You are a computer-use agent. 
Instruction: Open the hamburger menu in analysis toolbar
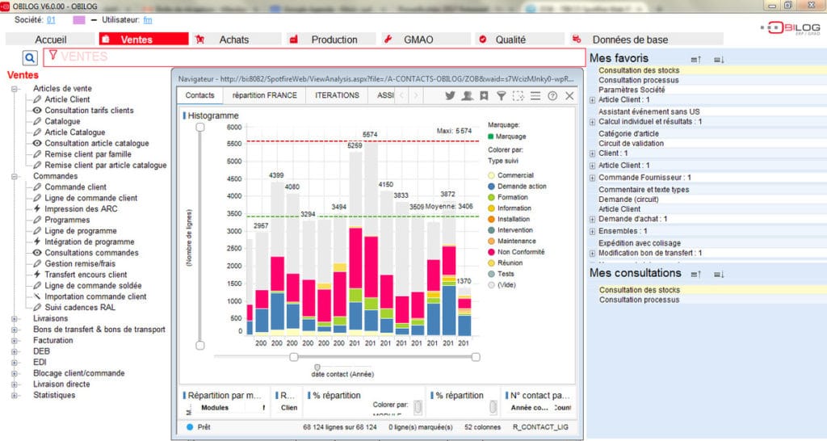[x=535, y=95]
